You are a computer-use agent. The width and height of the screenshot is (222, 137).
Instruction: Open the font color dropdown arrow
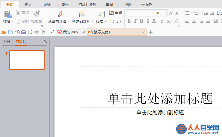point(158,21)
